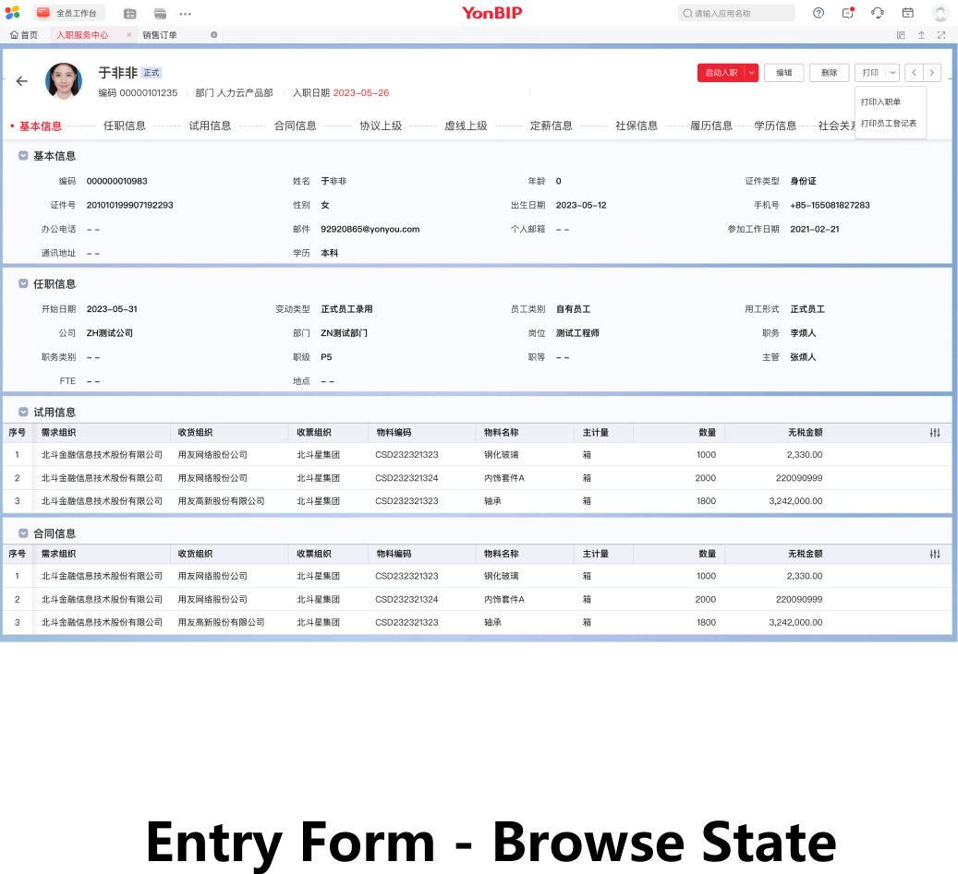Close the 销售订单 tab
Image resolution: width=958 pixels, height=874 pixels.
[213, 35]
